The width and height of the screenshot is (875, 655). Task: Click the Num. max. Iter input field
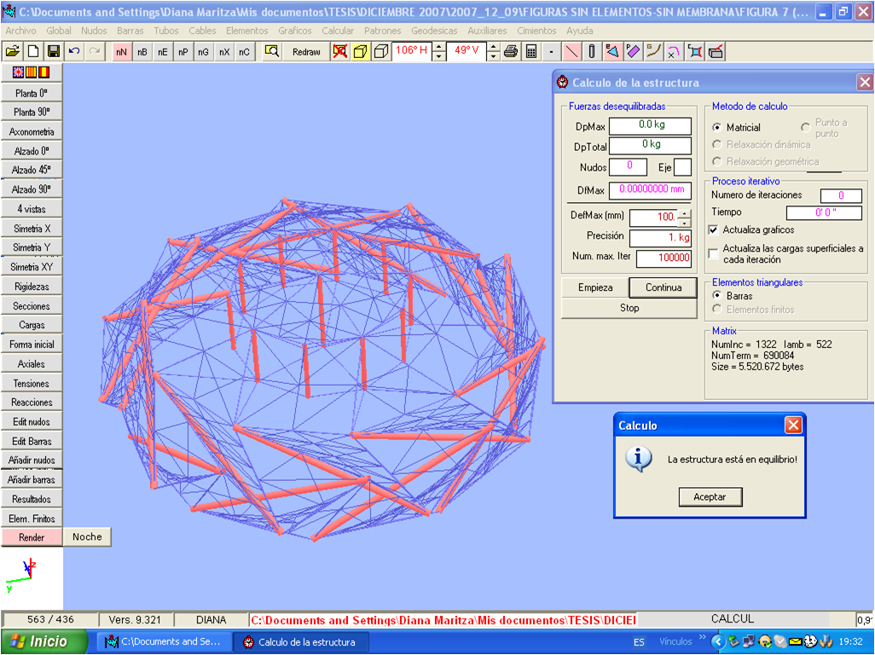pyautogui.click(x=663, y=258)
